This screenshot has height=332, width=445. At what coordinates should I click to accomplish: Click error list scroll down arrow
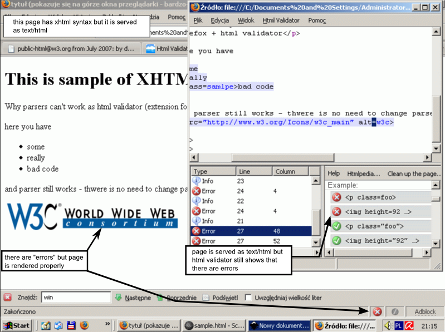click(316, 242)
